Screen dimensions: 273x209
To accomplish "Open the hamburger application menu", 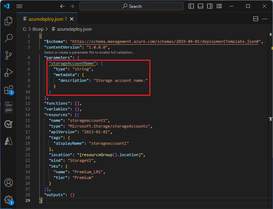I will pyautogui.click(x=19, y=6).
